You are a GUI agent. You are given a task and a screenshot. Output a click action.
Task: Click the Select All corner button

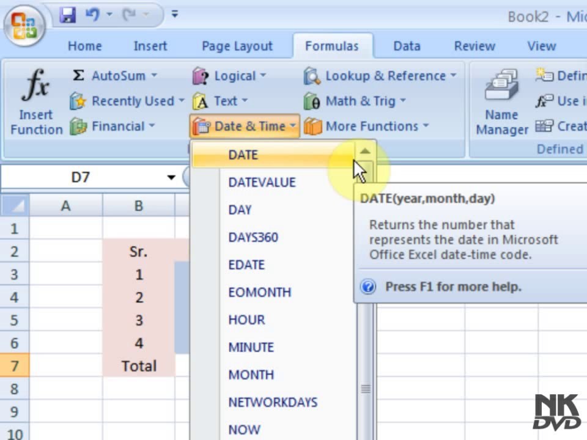(x=14, y=205)
